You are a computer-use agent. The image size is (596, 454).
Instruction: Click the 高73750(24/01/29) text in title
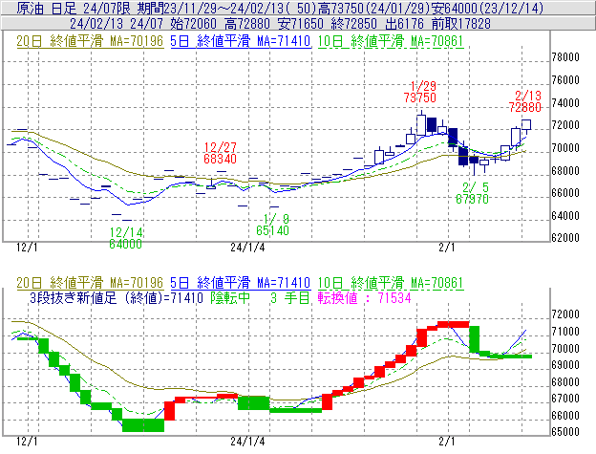click(x=374, y=8)
